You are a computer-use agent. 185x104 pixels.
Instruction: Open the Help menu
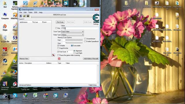coord(41,12)
